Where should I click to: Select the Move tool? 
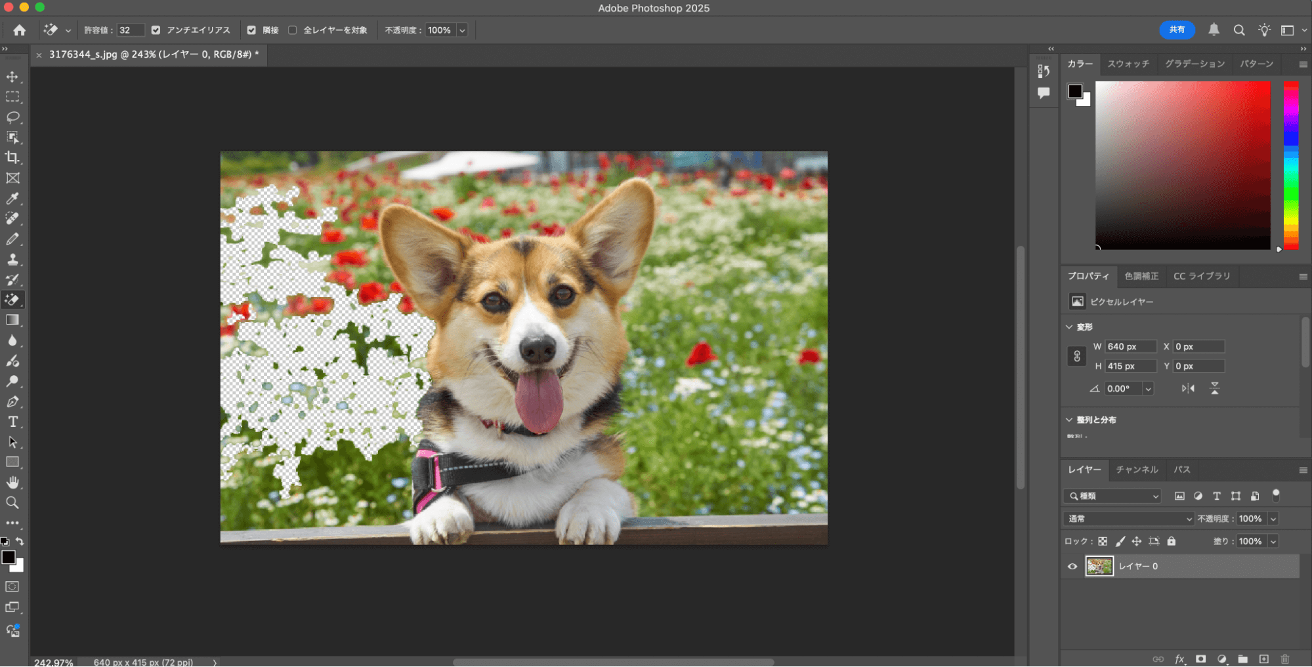tap(12, 77)
